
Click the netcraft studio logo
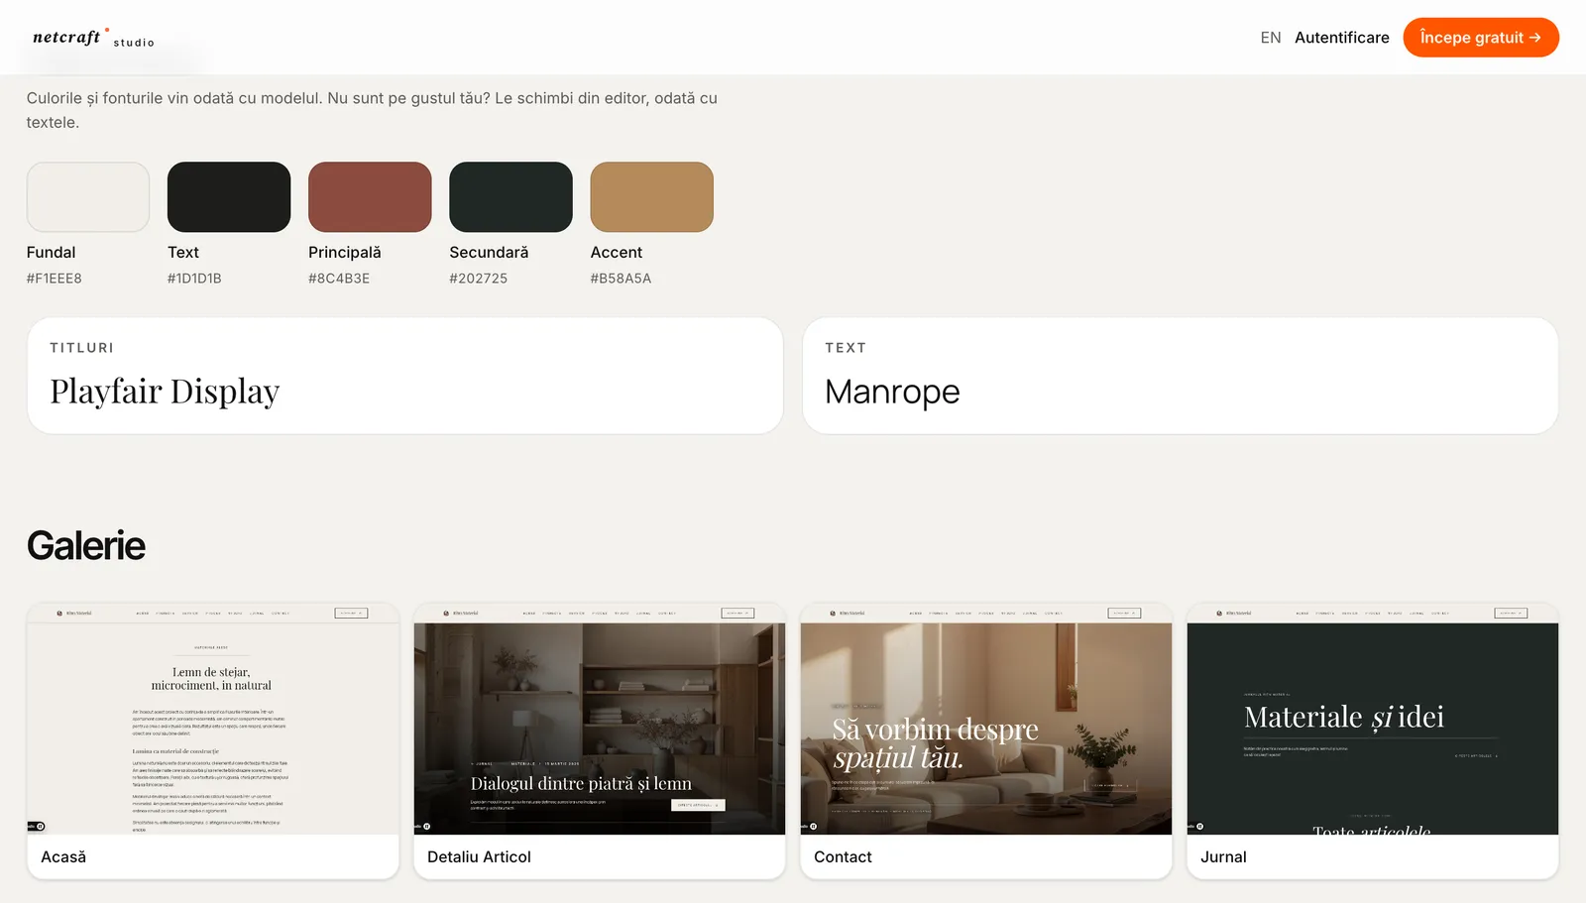tap(93, 38)
